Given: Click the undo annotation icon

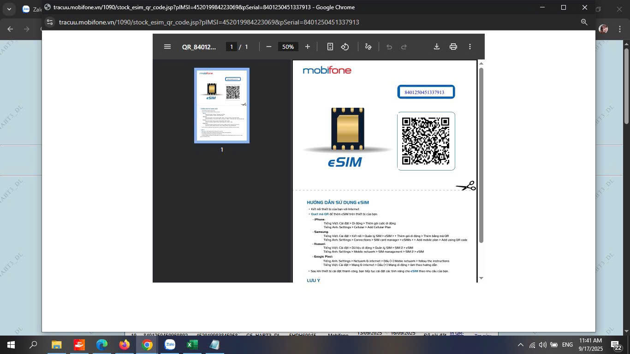Looking at the screenshot, I should point(389,46).
